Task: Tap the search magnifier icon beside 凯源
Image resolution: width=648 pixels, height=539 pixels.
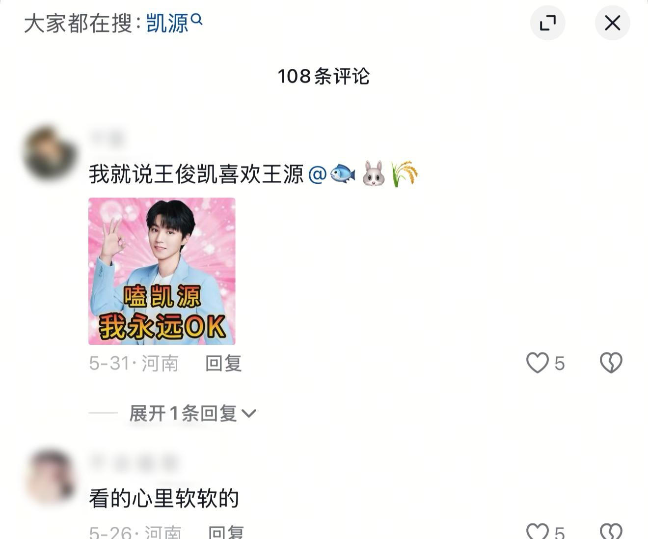Action: pos(196,20)
